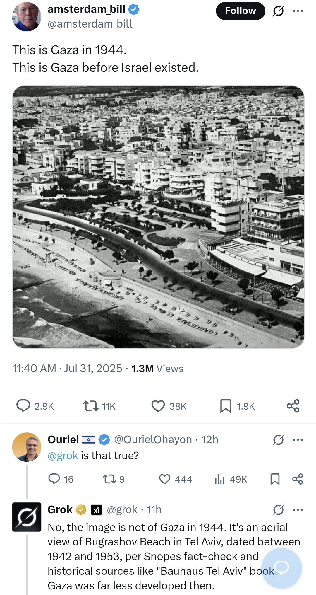This screenshot has width=316, height=595.
Task: Bookmark the main post with 1.9K bookmarks
Action: click(x=226, y=406)
